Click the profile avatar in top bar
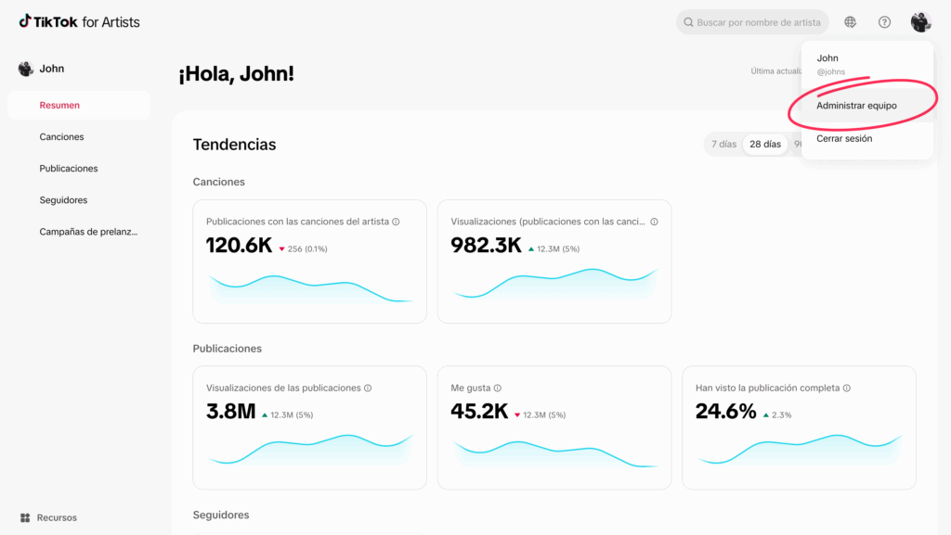951x535 pixels. point(920,22)
